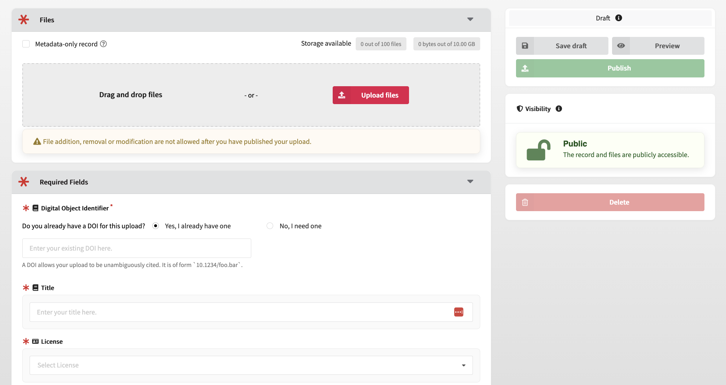
Task: Click 'Do you already have a DOI' question text
Action: point(84,226)
